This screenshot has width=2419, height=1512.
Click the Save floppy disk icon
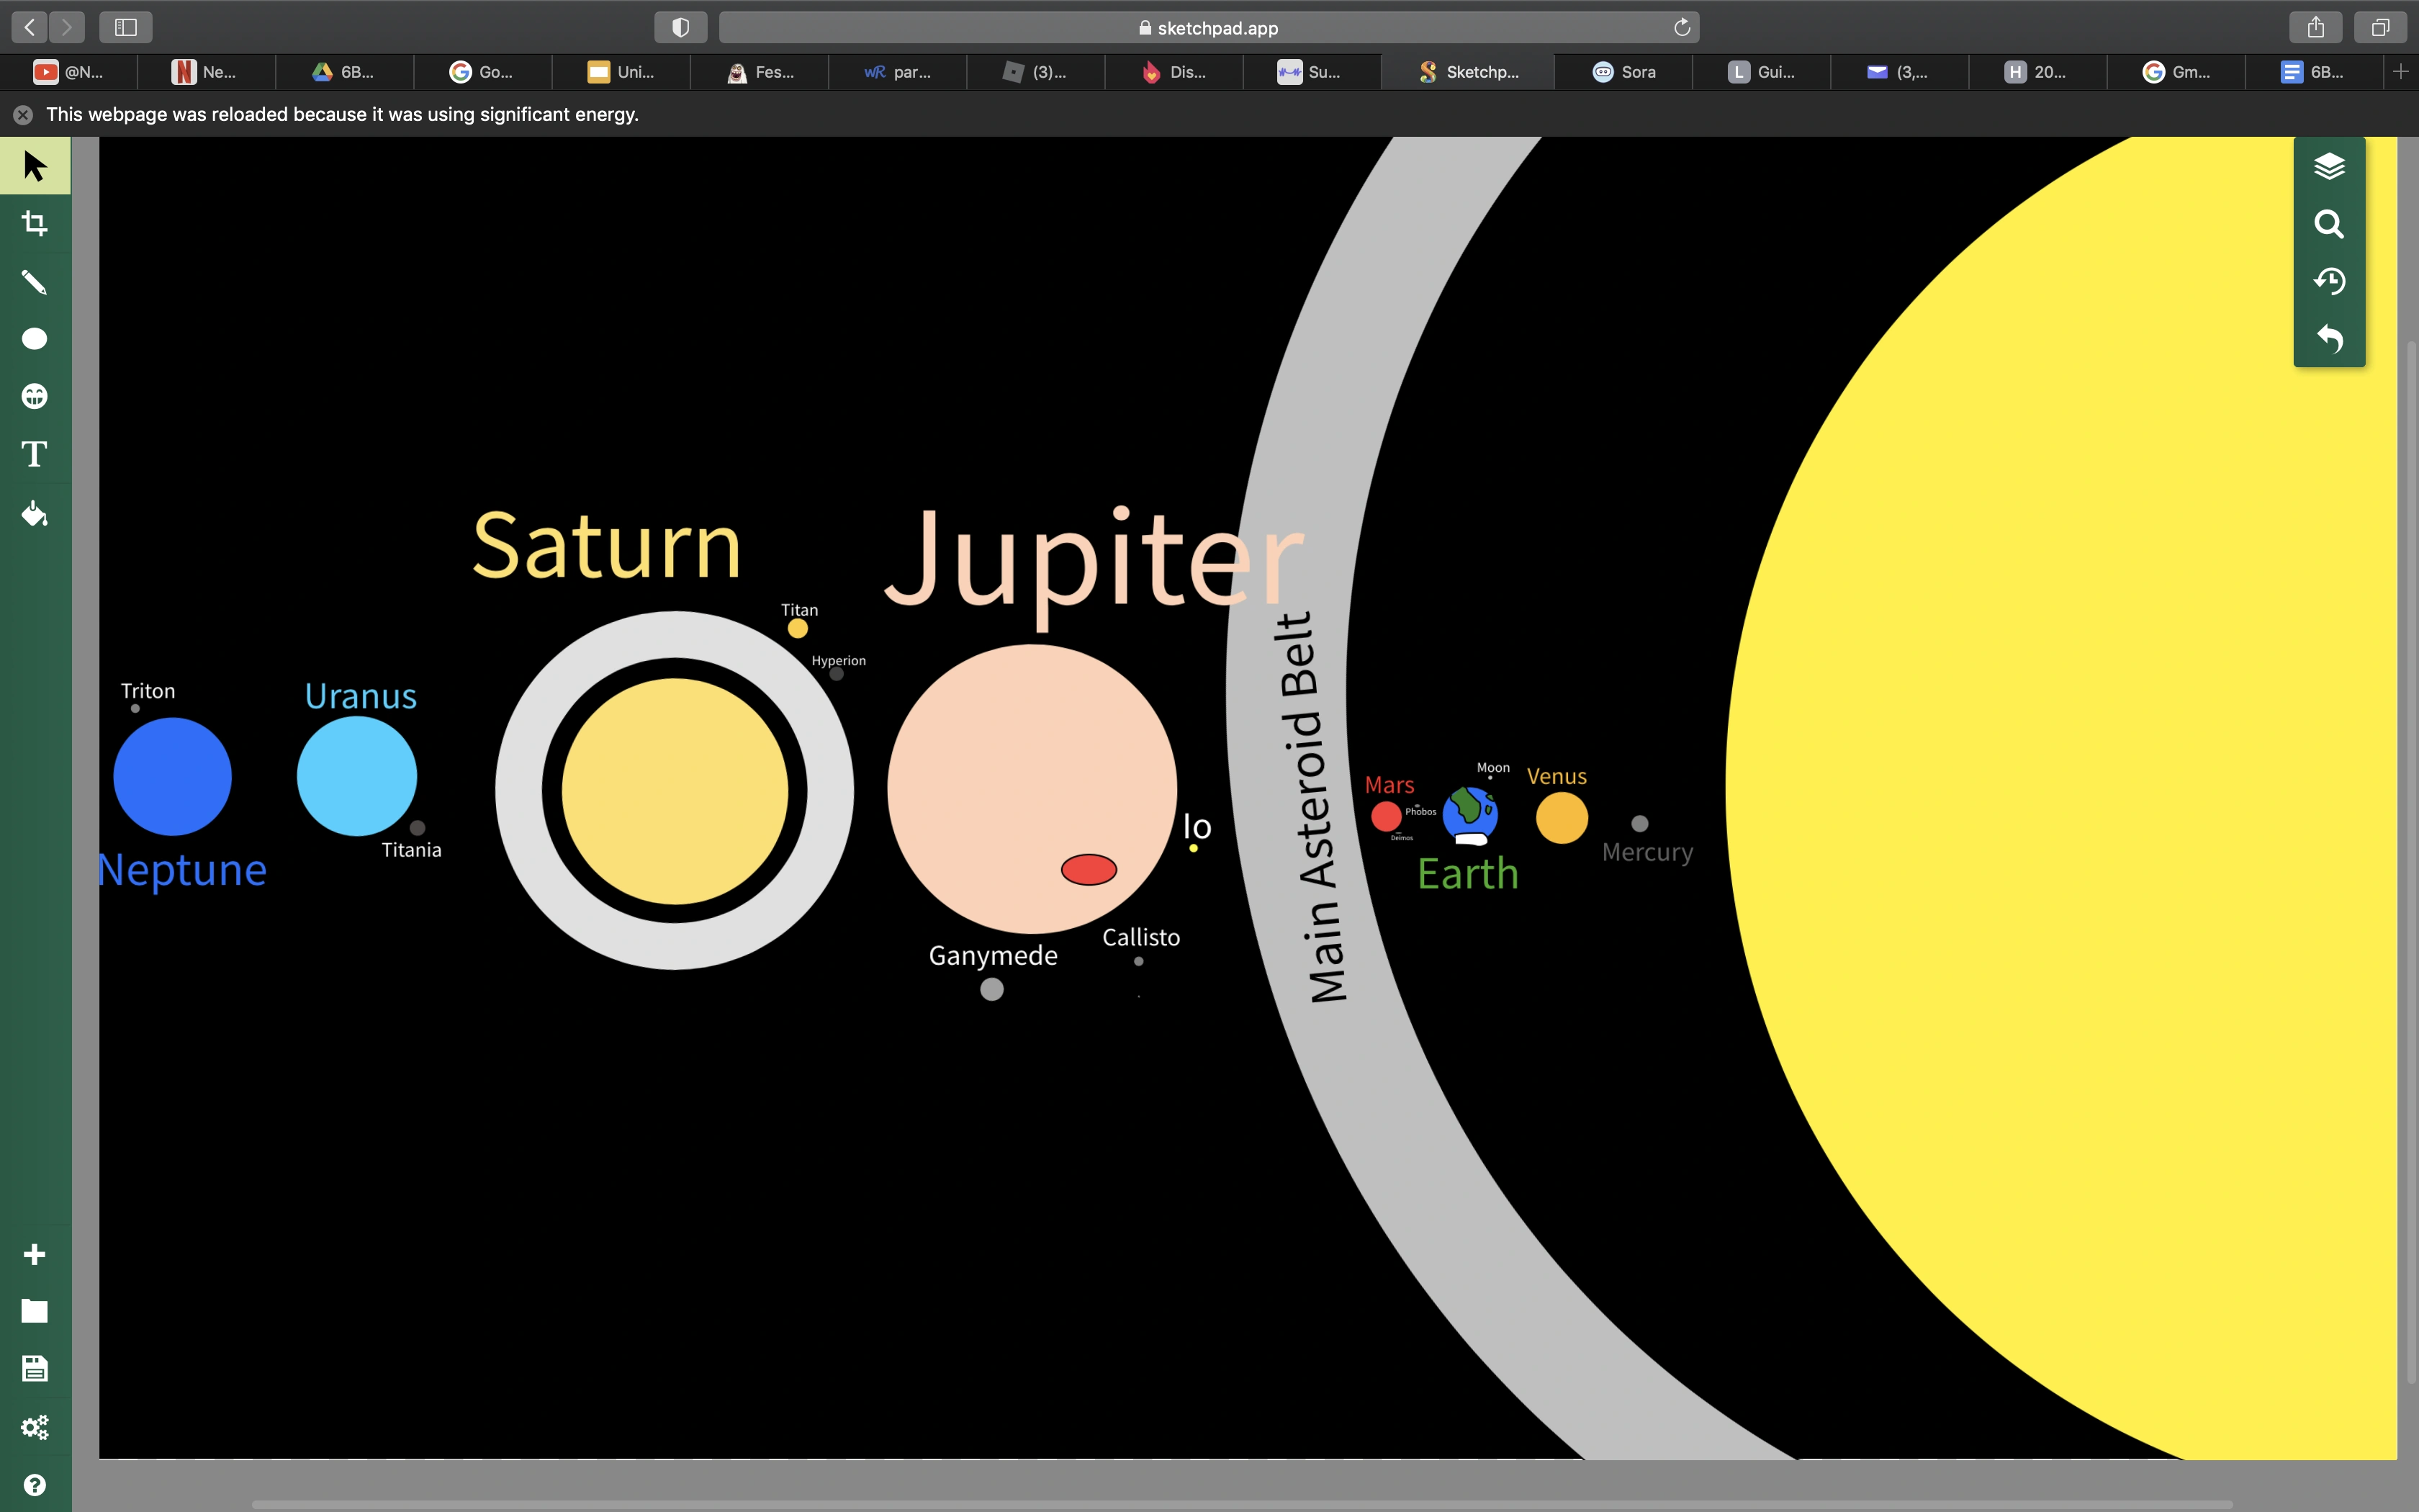point(35,1368)
